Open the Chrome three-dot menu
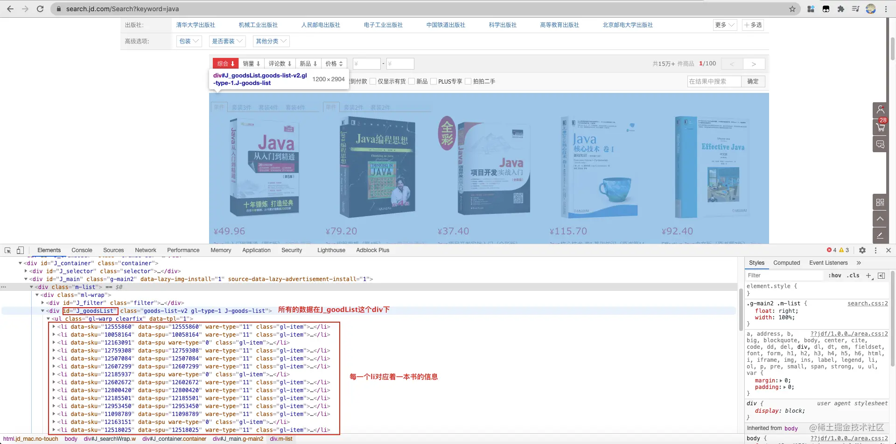The width and height of the screenshot is (896, 444). (x=886, y=9)
